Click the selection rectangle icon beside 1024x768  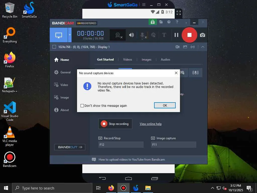click(54, 47)
